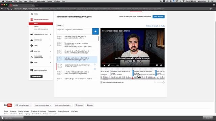216x121 pixels.
Task: Expand the Criar section chevron
Action: point(50,63)
